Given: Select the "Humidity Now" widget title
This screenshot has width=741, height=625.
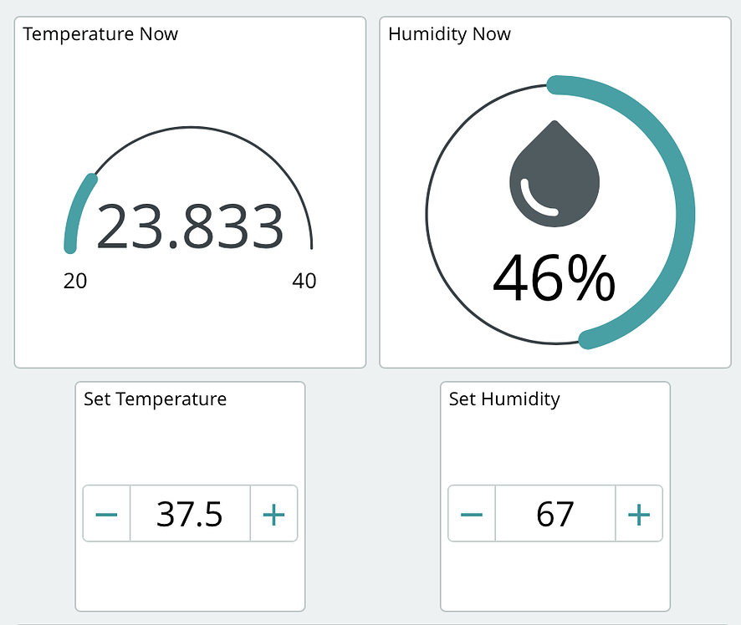Looking at the screenshot, I should (450, 34).
